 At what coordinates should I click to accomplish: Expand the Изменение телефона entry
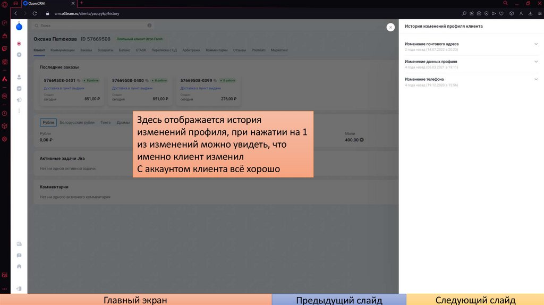point(471,82)
